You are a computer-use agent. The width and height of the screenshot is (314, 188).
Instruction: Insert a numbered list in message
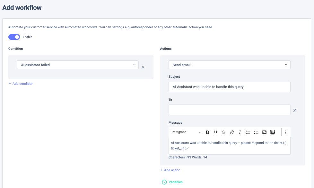pyautogui.click(x=248, y=132)
